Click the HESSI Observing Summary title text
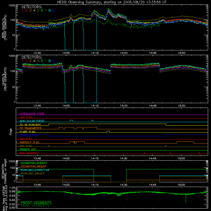 112,2
